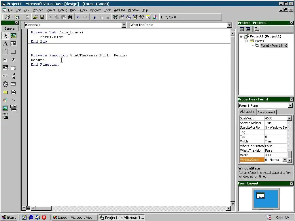The height and width of the screenshot is (221, 295).
Task: Save the project with the floppy disk icon
Action: pyautogui.click(x=42, y=17)
